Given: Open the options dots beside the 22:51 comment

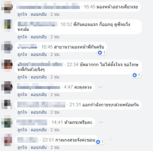Looking at the screenshot, I should (111, 140).
